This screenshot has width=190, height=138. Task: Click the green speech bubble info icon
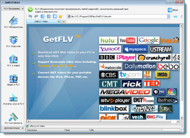[x=30, y=9]
